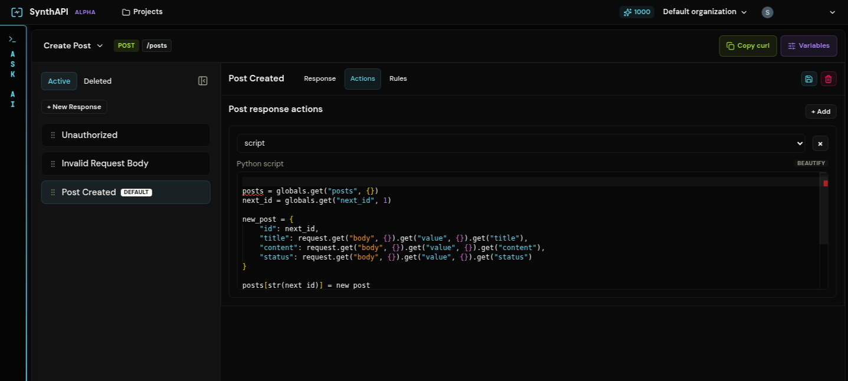The width and height of the screenshot is (848, 381).
Task: Click the /posts path label
Action: [x=157, y=45]
